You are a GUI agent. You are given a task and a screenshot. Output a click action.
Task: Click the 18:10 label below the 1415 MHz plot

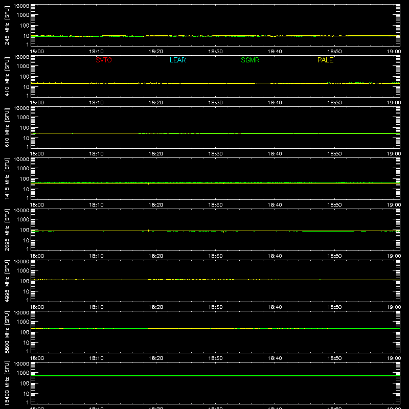pyautogui.click(x=96, y=205)
